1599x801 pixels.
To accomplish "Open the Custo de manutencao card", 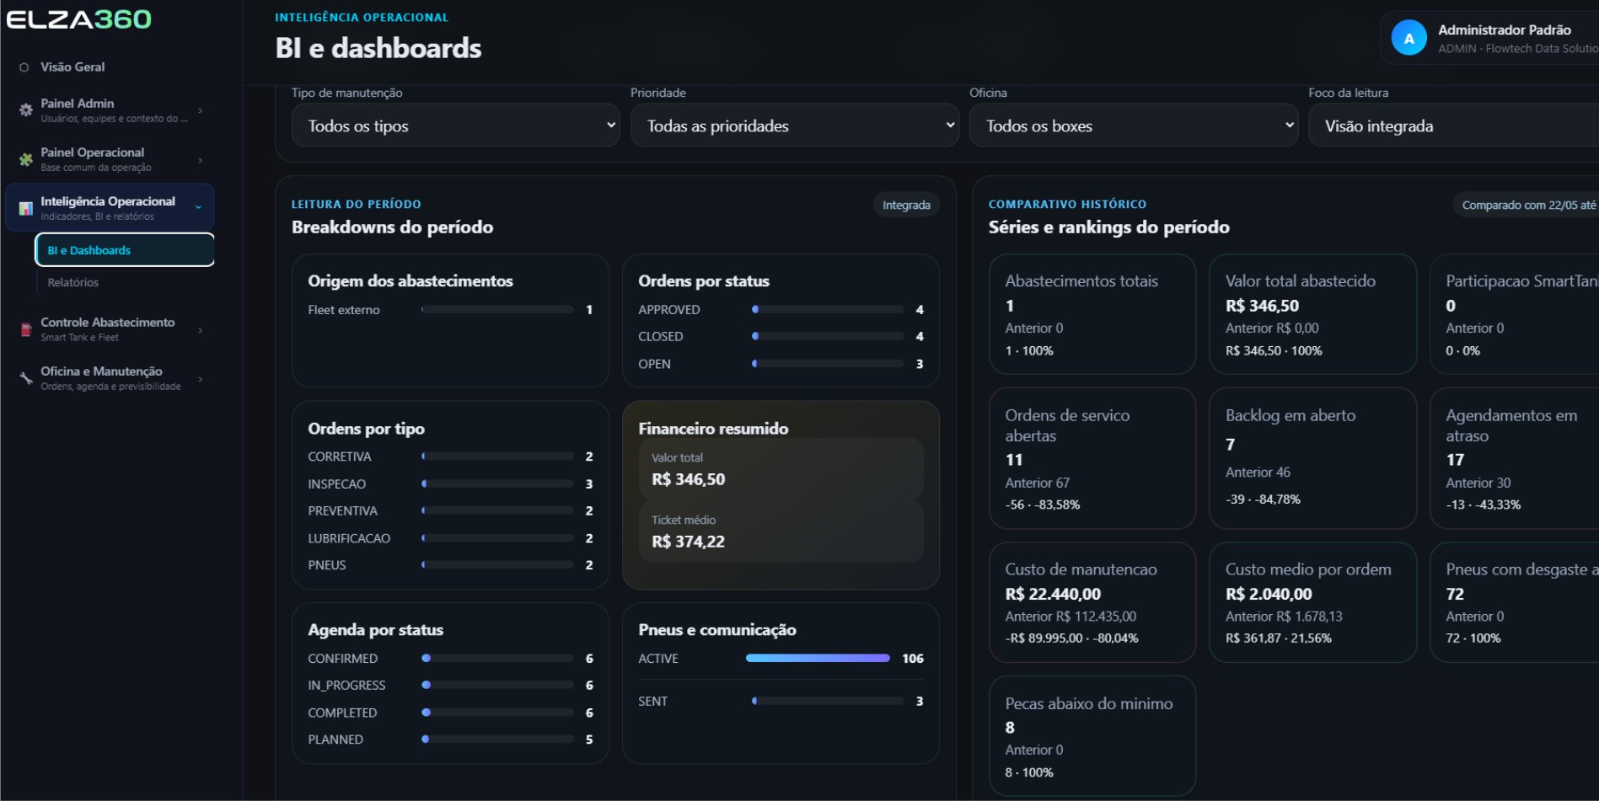I will [x=1092, y=602].
